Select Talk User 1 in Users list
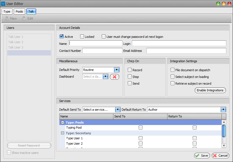233x162 pixels. click(x=29, y=37)
